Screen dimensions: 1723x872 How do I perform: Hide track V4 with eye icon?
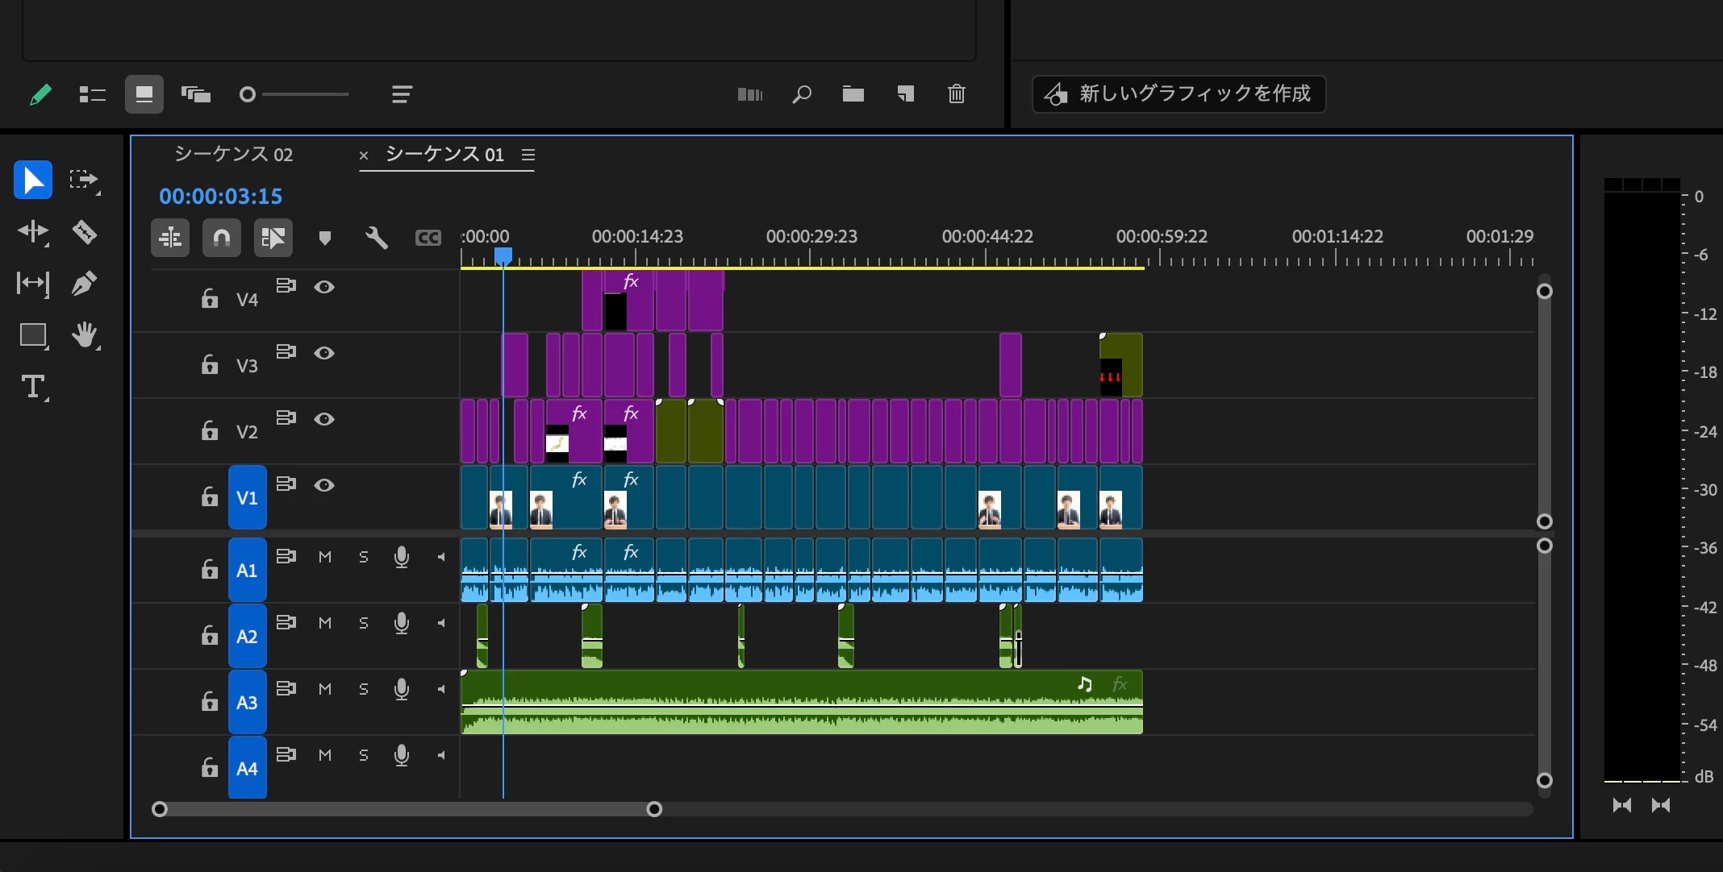click(x=324, y=287)
